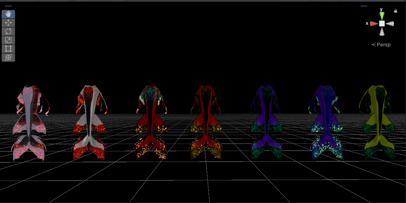
Task: Select the Rotate tool
Action: click(x=8, y=31)
